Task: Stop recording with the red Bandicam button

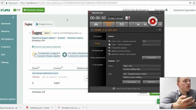Action: click(x=153, y=21)
